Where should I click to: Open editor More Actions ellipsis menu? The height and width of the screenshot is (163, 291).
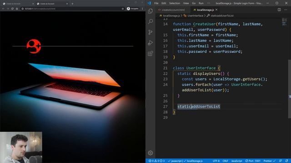(x=286, y=10)
